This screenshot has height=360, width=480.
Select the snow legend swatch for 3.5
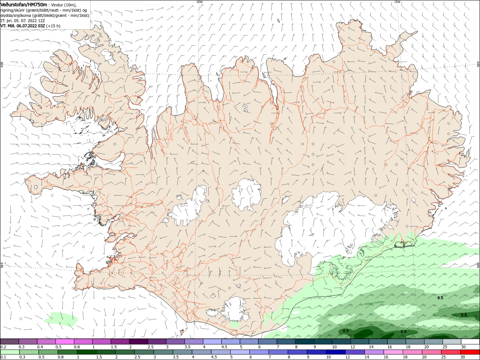(194, 342)
